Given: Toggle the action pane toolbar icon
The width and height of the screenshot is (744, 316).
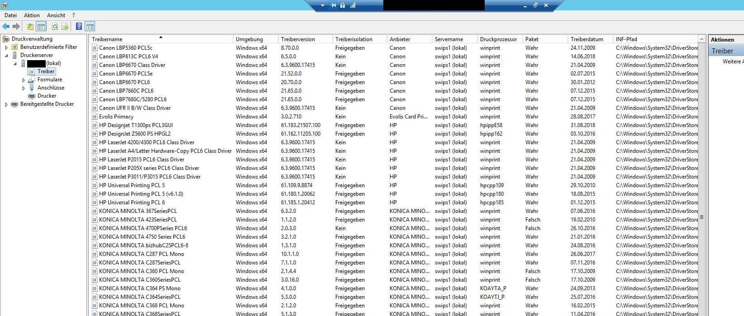Looking at the screenshot, I should [90, 27].
